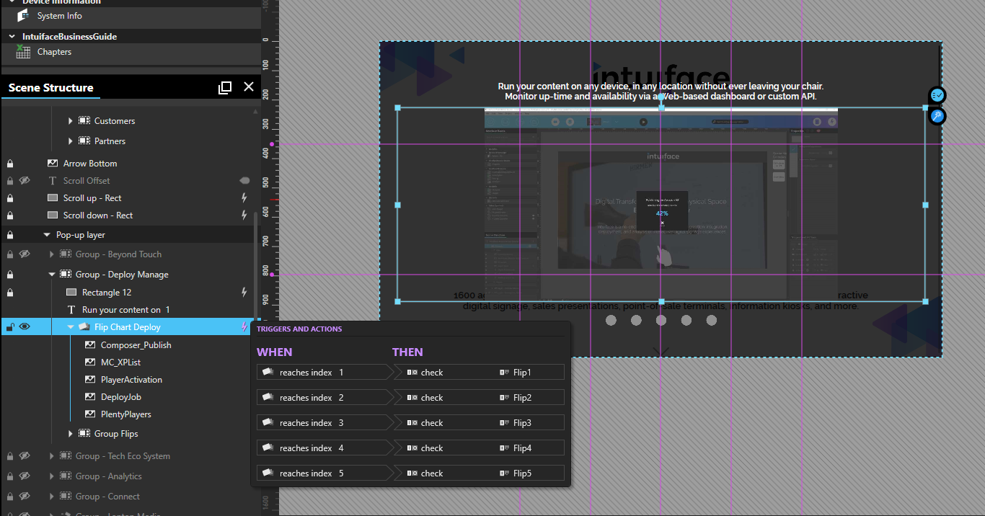Show Group - Analytics
Image resolution: width=985 pixels, height=516 pixels.
[x=25, y=476]
